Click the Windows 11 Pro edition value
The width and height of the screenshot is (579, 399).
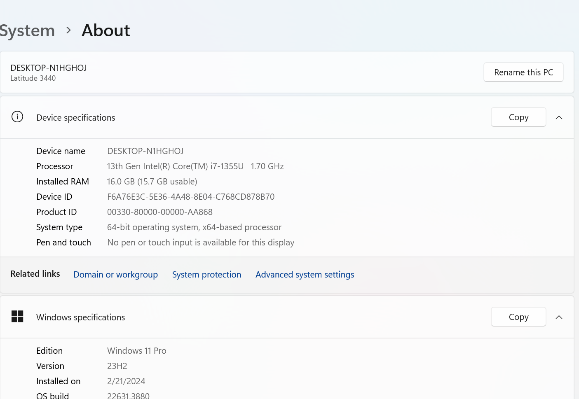click(x=136, y=351)
